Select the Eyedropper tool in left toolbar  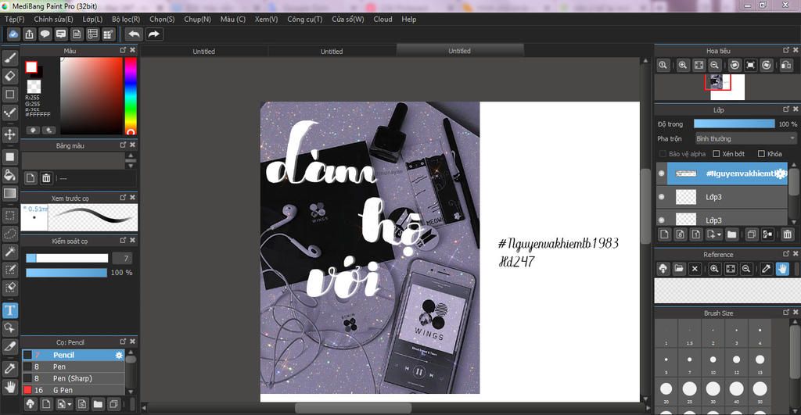(x=9, y=369)
